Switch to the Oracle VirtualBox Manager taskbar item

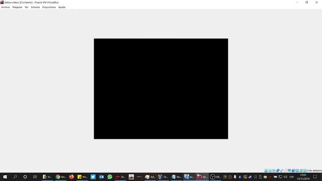[x=163, y=176]
